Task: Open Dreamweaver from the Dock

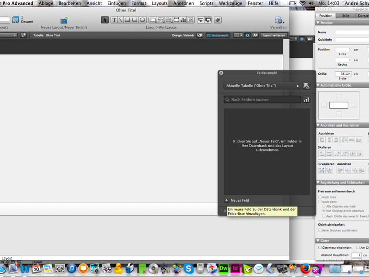Action: [x=223, y=268]
